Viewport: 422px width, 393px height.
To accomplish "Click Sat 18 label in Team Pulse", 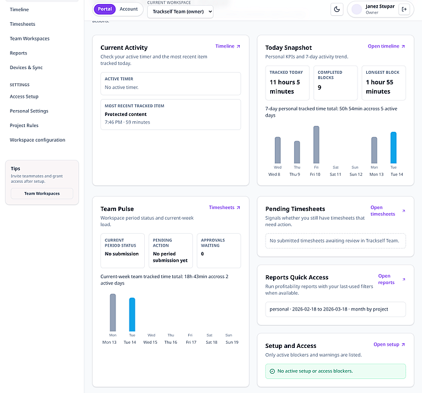I will 212,342.
